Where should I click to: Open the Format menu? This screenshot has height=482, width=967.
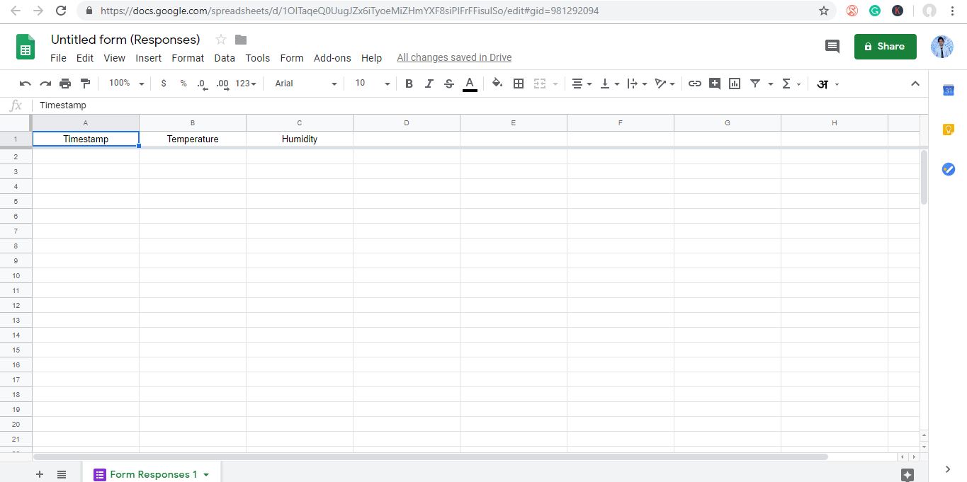[x=188, y=58]
